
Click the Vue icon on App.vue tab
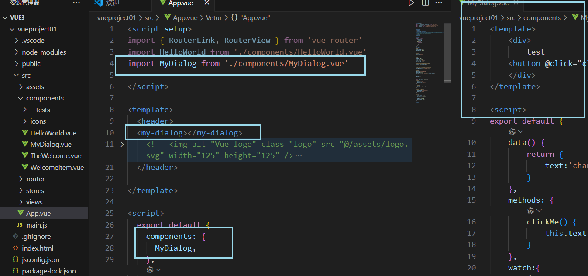(162, 3)
